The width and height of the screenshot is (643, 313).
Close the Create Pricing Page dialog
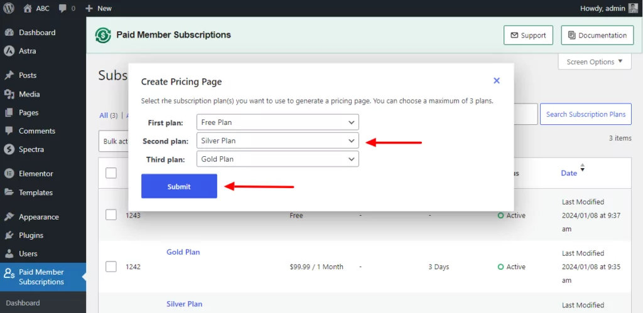(x=497, y=81)
